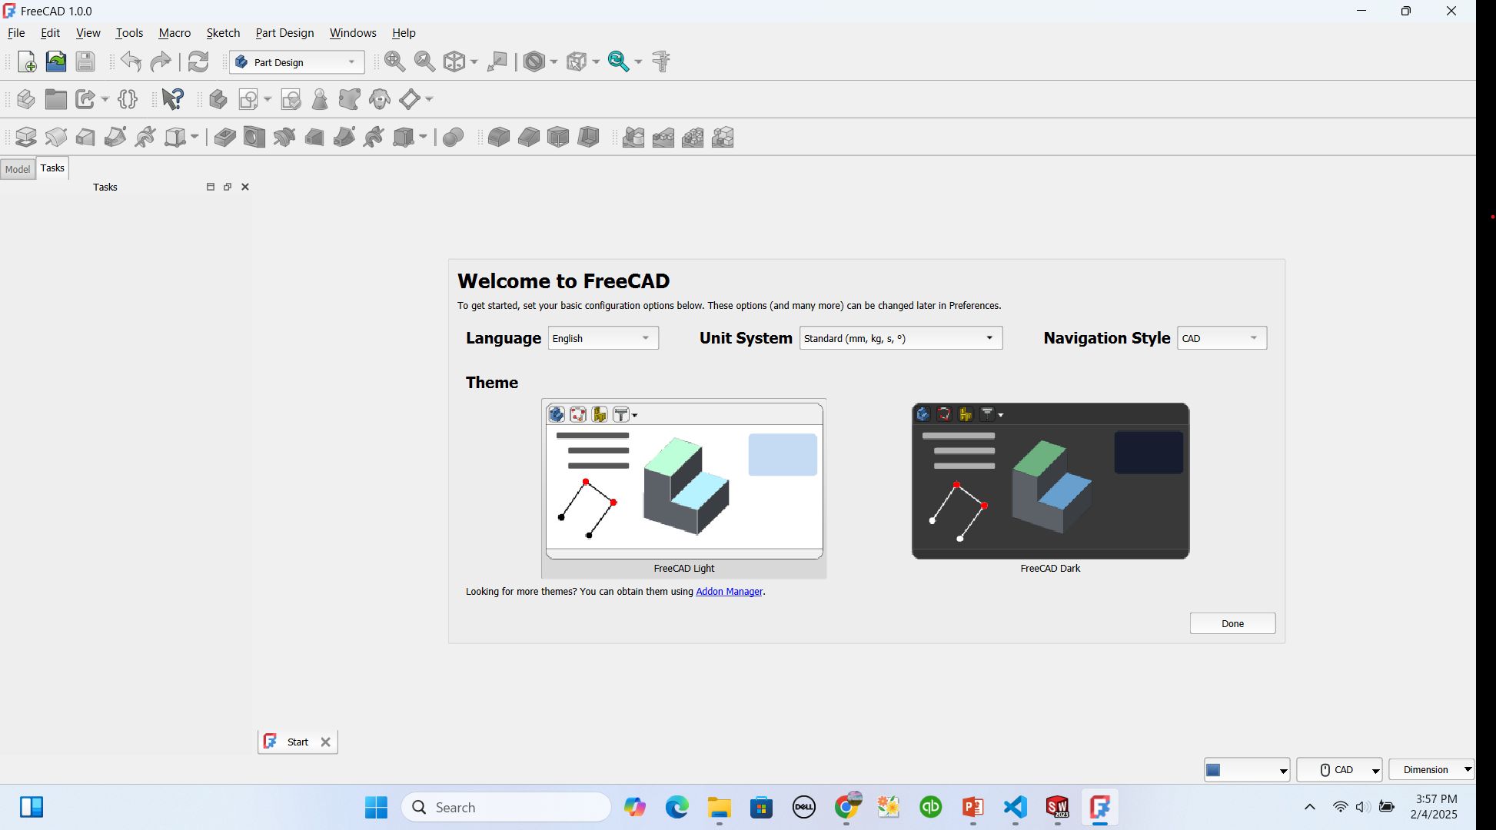
Task: Open the status bar CAD navigation dropdown
Action: click(1339, 769)
